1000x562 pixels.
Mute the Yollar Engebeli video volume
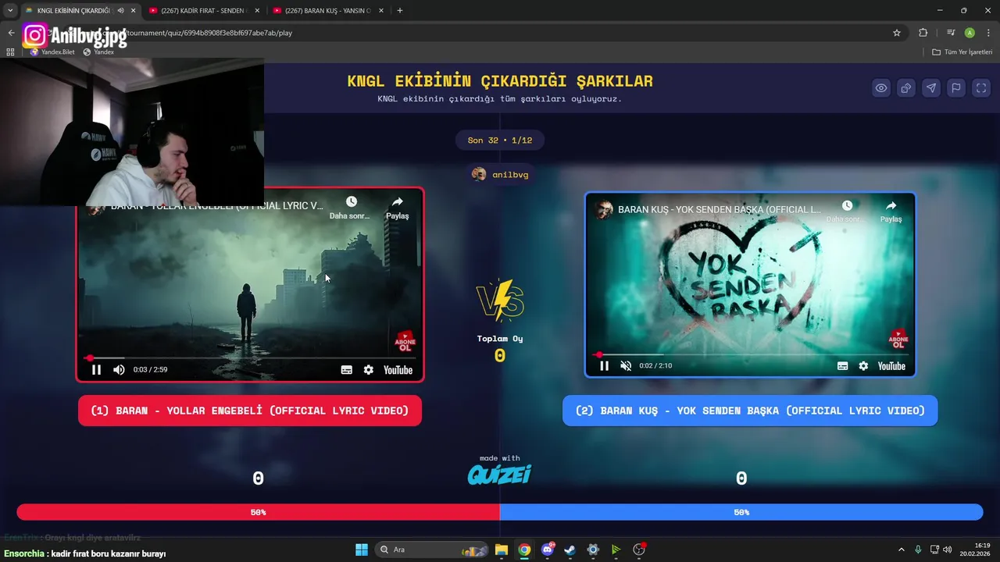pos(119,370)
